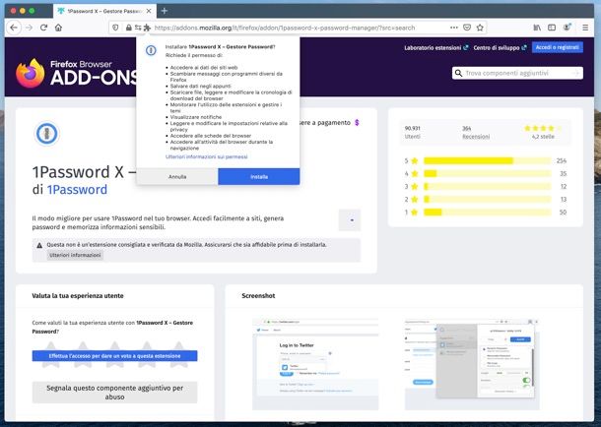The height and width of the screenshot is (427, 601).
Task: Close the 1Password X browser tab
Action: (149, 11)
